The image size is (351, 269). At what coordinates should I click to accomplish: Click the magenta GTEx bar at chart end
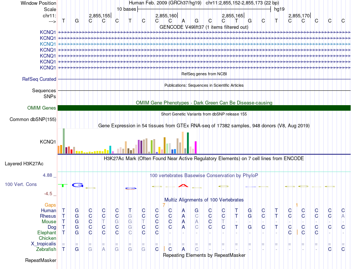pos(195,147)
